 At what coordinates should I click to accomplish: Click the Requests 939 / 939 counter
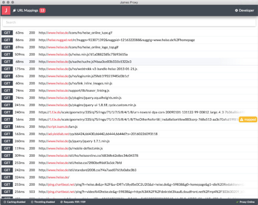[73, 202]
